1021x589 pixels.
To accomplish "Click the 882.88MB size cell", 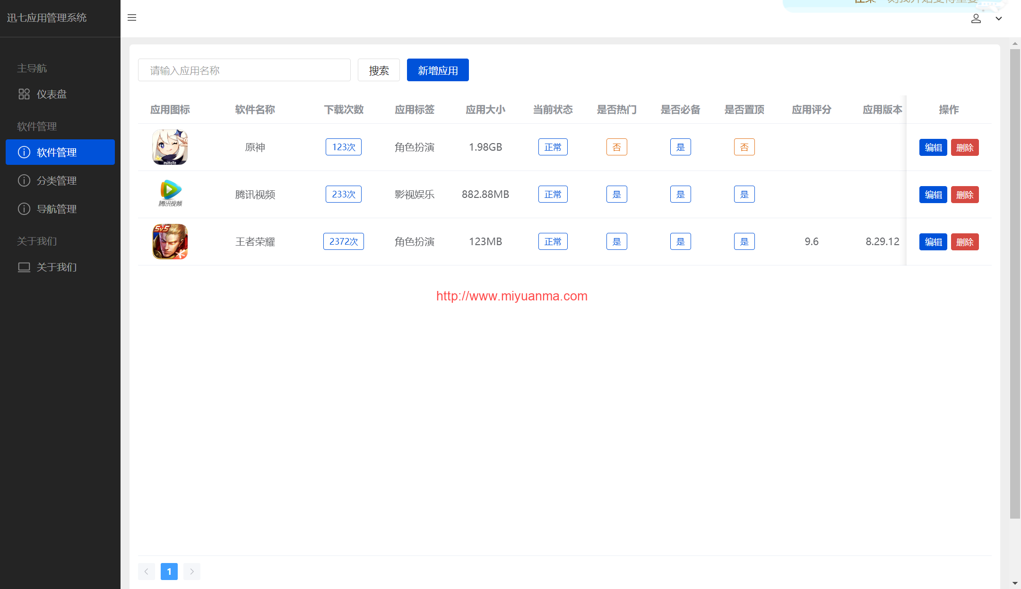I will [485, 194].
